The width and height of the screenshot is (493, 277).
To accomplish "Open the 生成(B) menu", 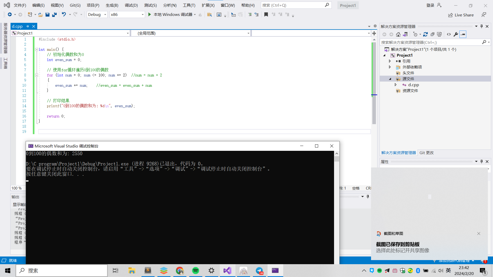I will click(112, 5).
